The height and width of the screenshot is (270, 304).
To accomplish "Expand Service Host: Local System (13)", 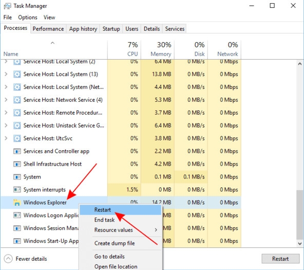I will pos(6,74).
